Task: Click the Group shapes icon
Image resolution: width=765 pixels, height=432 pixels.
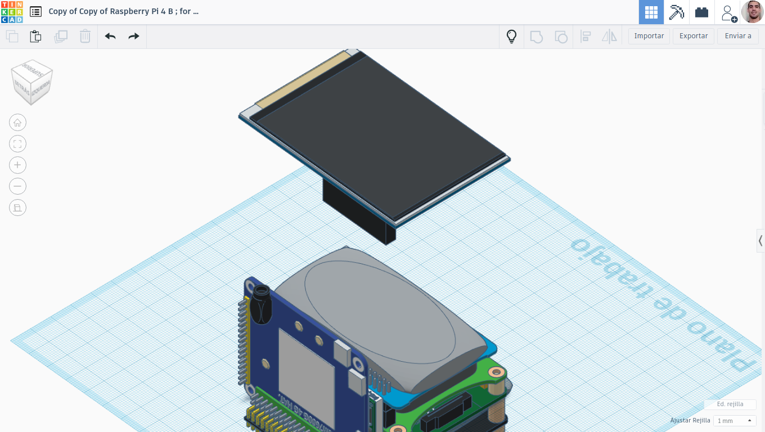Action: click(x=537, y=37)
